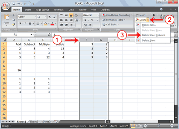Align text left
This screenshot has height=129, width=179.
pyautogui.click(x=61, y=20)
